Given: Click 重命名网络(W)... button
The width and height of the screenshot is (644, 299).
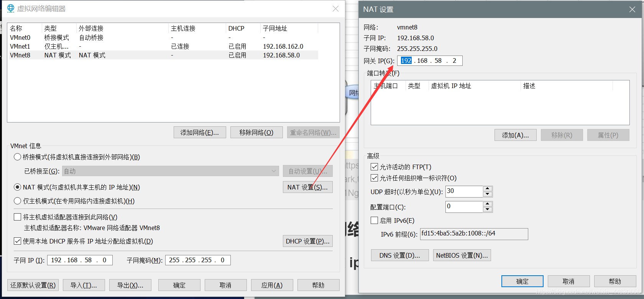Looking at the screenshot, I should 313,132.
